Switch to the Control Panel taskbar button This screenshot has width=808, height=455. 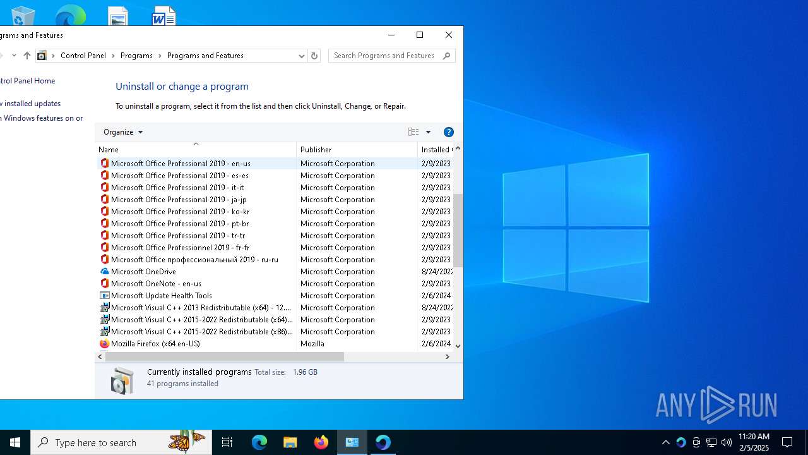coord(352,442)
